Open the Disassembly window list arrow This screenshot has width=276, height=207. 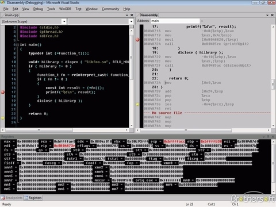(267, 15)
